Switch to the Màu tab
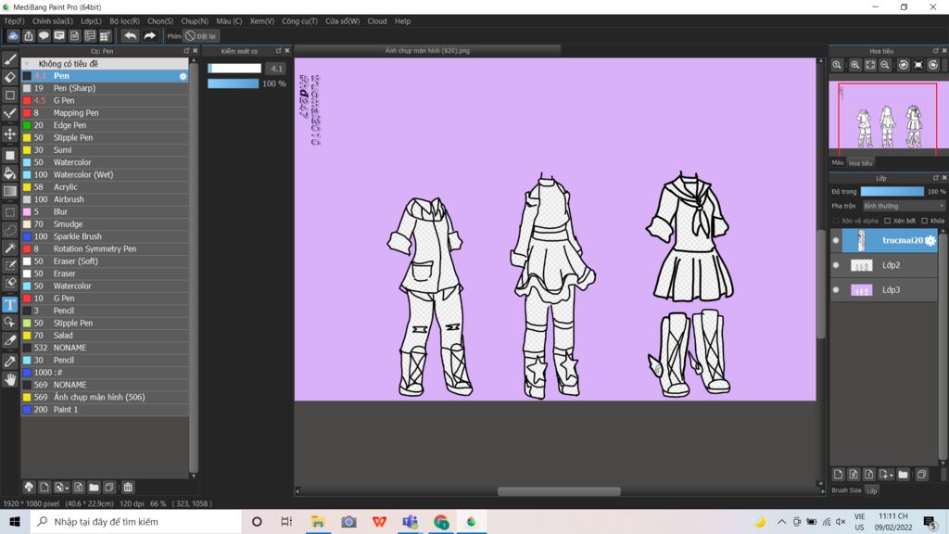This screenshot has height=534, width=949. (x=838, y=163)
